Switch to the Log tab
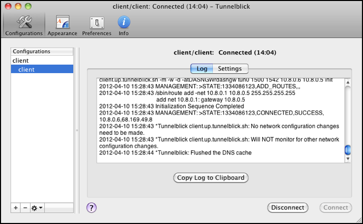Image resolution: width=363 pixels, height=224 pixels. 202,68
